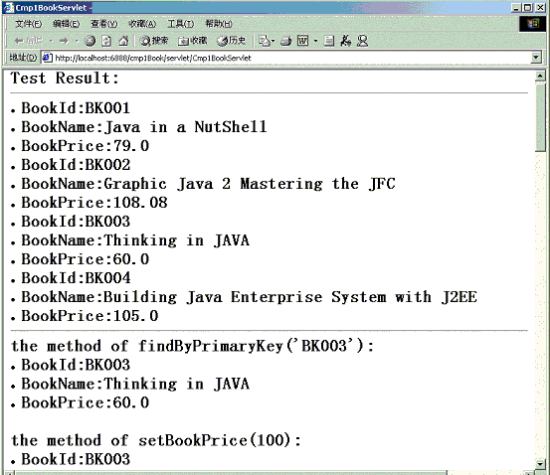Open the 收藏 favorites toolbar button

193,41
